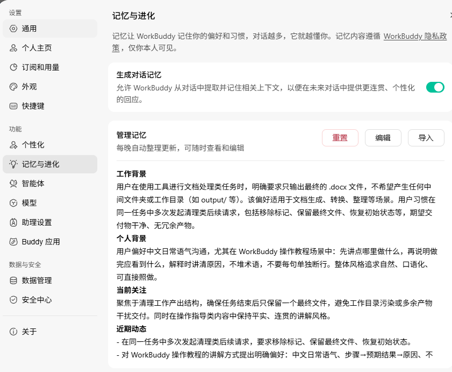452x372 pixels.
Task: Click the 安全中心 shield icon
Action: click(x=13, y=300)
